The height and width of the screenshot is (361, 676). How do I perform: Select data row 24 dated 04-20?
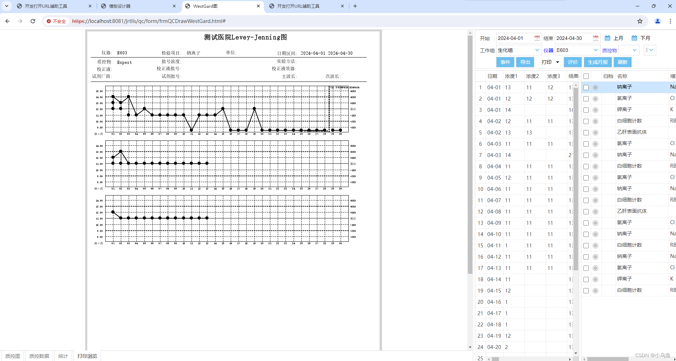(x=524, y=347)
